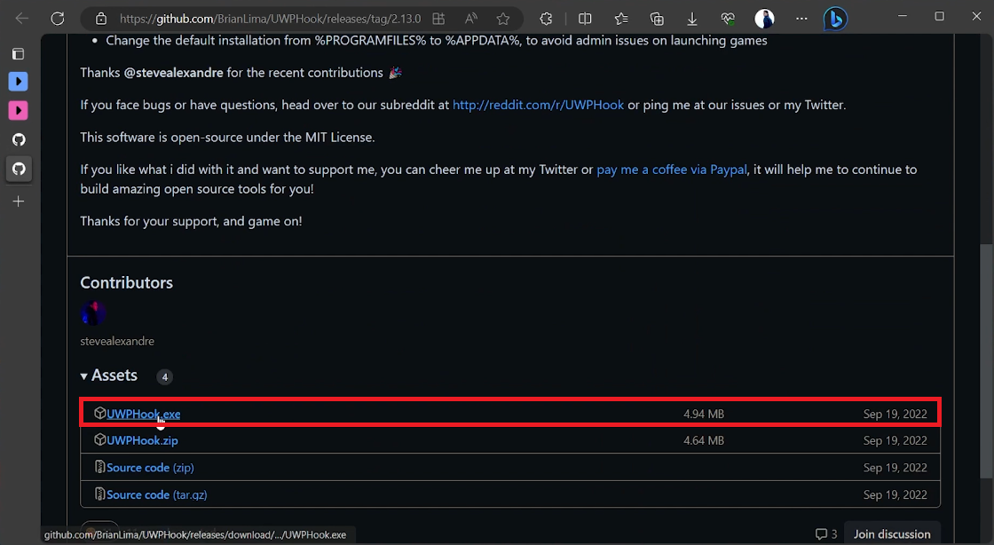Image resolution: width=994 pixels, height=545 pixels.
Task: Launch the Bing chat sidebar icon
Action: coord(835,19)
